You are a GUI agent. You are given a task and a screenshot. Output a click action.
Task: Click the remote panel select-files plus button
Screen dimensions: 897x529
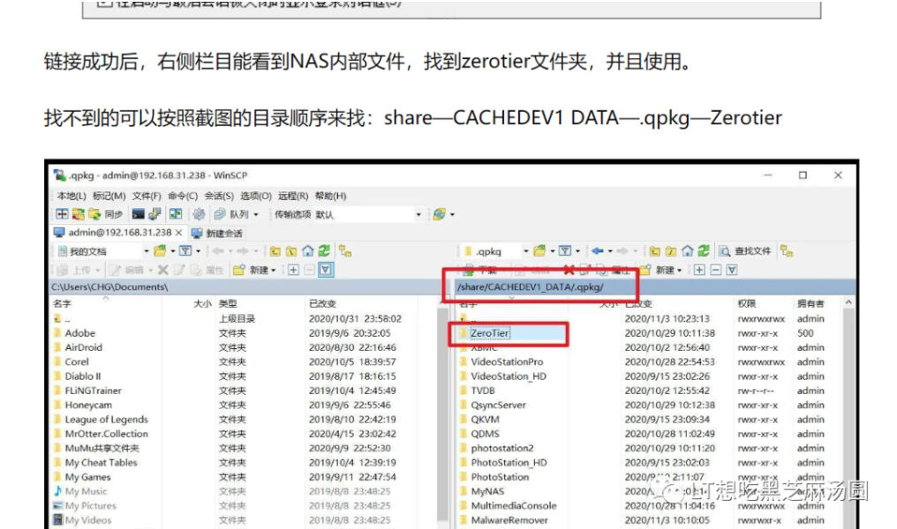699,270
